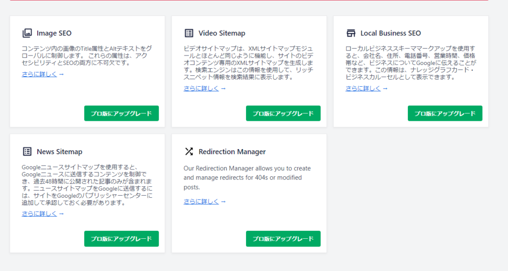Image resolution: width=508 pixels, height=271 pixels.
Task: Select the Image SEO module title
Action: point(54,33)
